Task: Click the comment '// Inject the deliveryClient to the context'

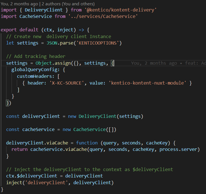Action: [x=90, y=170]
